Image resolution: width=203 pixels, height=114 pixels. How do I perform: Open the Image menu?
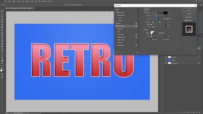coord(14,1)
